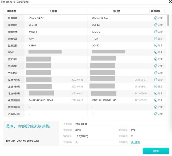
Task: Click the 銷售型號 normal status icon
Action: [x=156, y=32]
